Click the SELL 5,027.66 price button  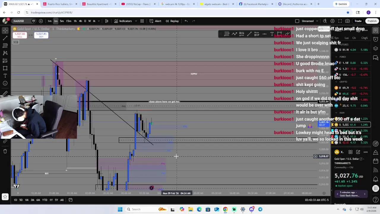20,35
